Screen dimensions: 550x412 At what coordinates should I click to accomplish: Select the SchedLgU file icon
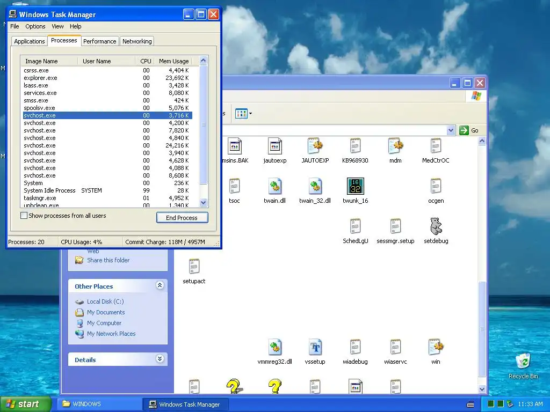tap(356, 227)
